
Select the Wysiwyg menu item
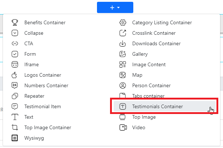click(35, 138)
